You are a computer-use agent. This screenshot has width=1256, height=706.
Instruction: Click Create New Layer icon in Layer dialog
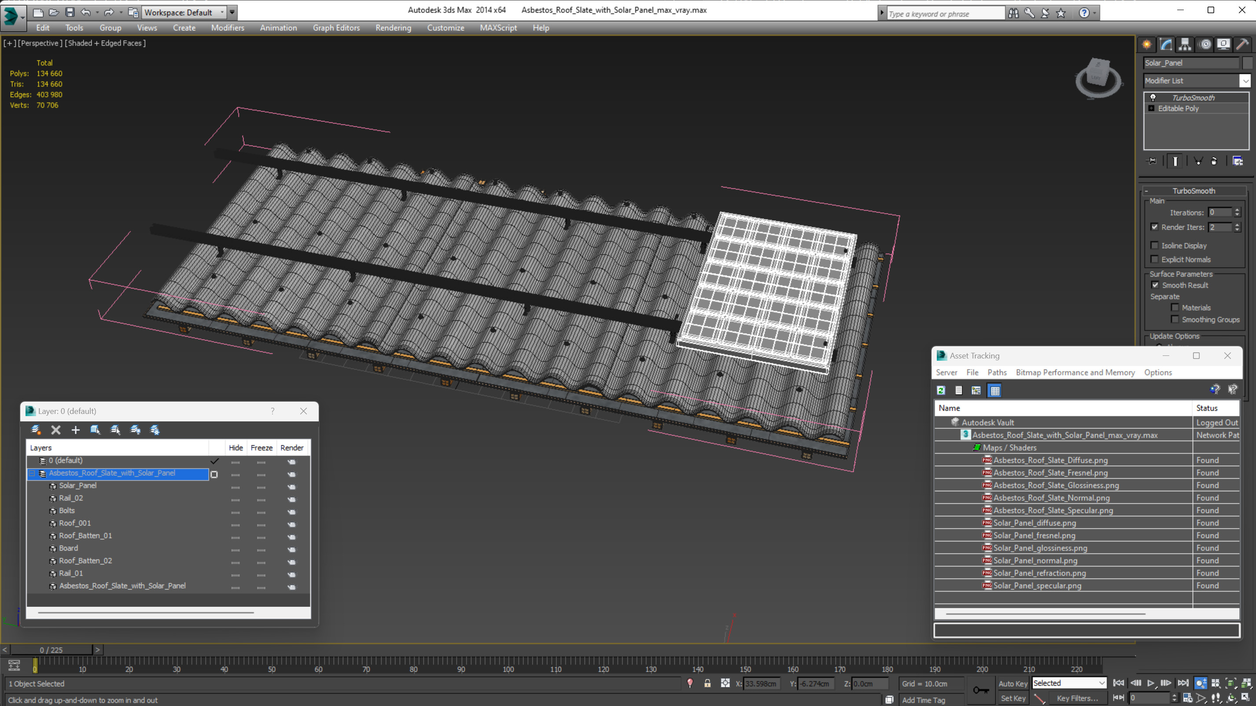(x=36, y=430)
